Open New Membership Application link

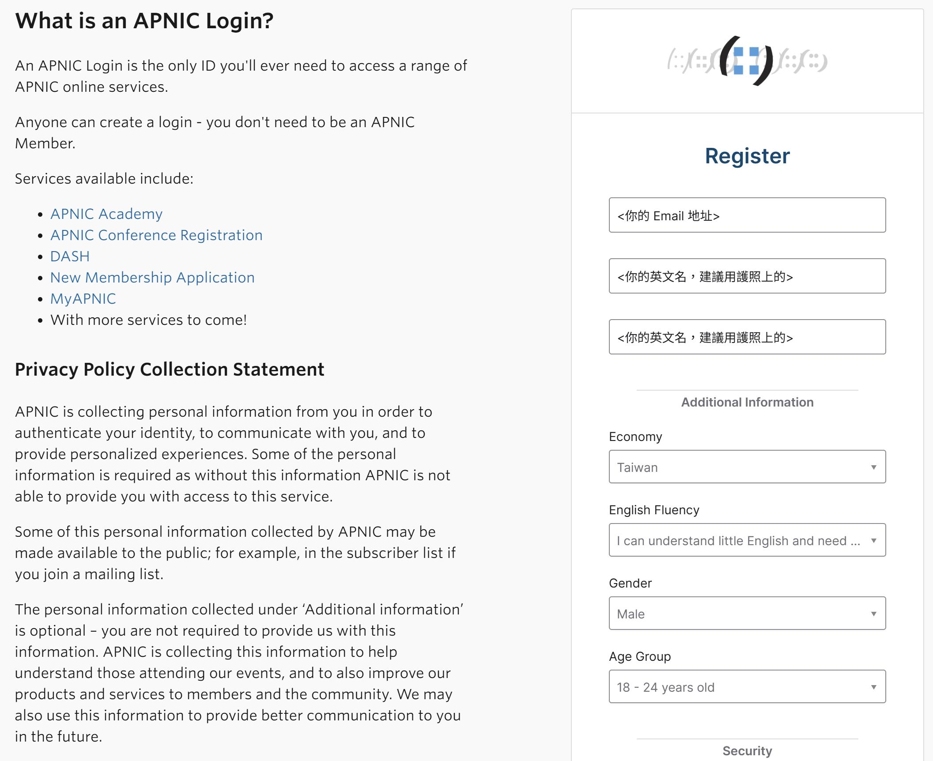coord(152,278)
